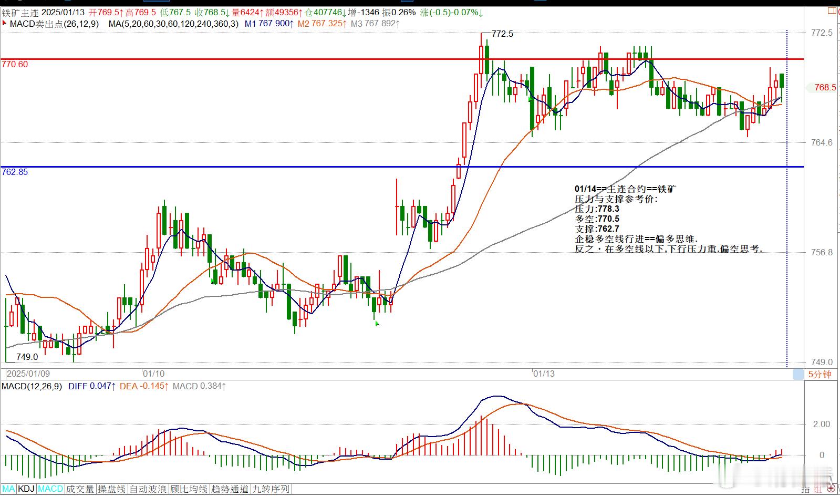The image size is (840, 497).
Task: Click the MACD(12,26,9) subchart title
Action: pyautogui.click(x=32, y=386)
